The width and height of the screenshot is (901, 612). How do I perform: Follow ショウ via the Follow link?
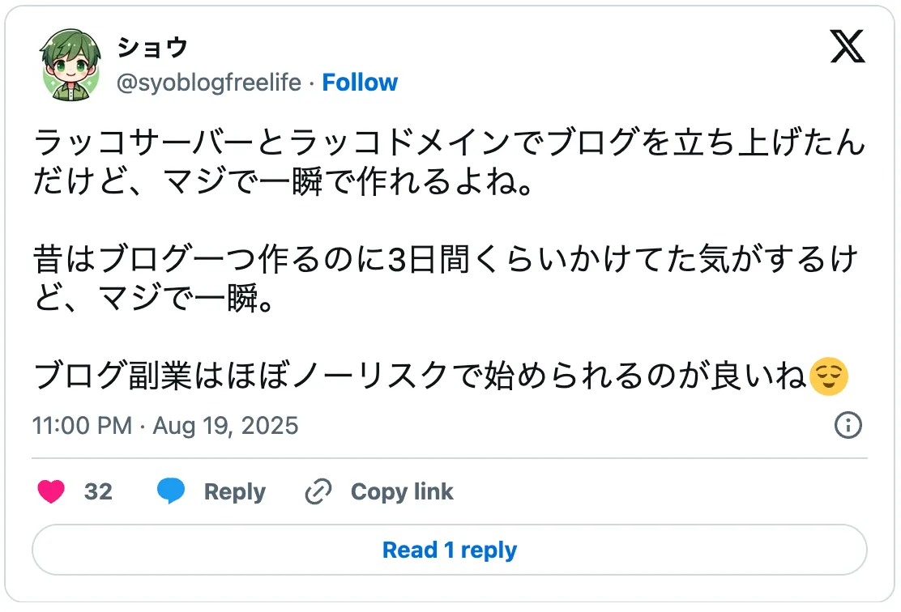pos(360,82)
